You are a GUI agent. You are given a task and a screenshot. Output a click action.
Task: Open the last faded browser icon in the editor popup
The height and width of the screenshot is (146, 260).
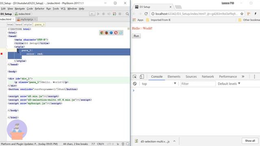tap(121, 33)
